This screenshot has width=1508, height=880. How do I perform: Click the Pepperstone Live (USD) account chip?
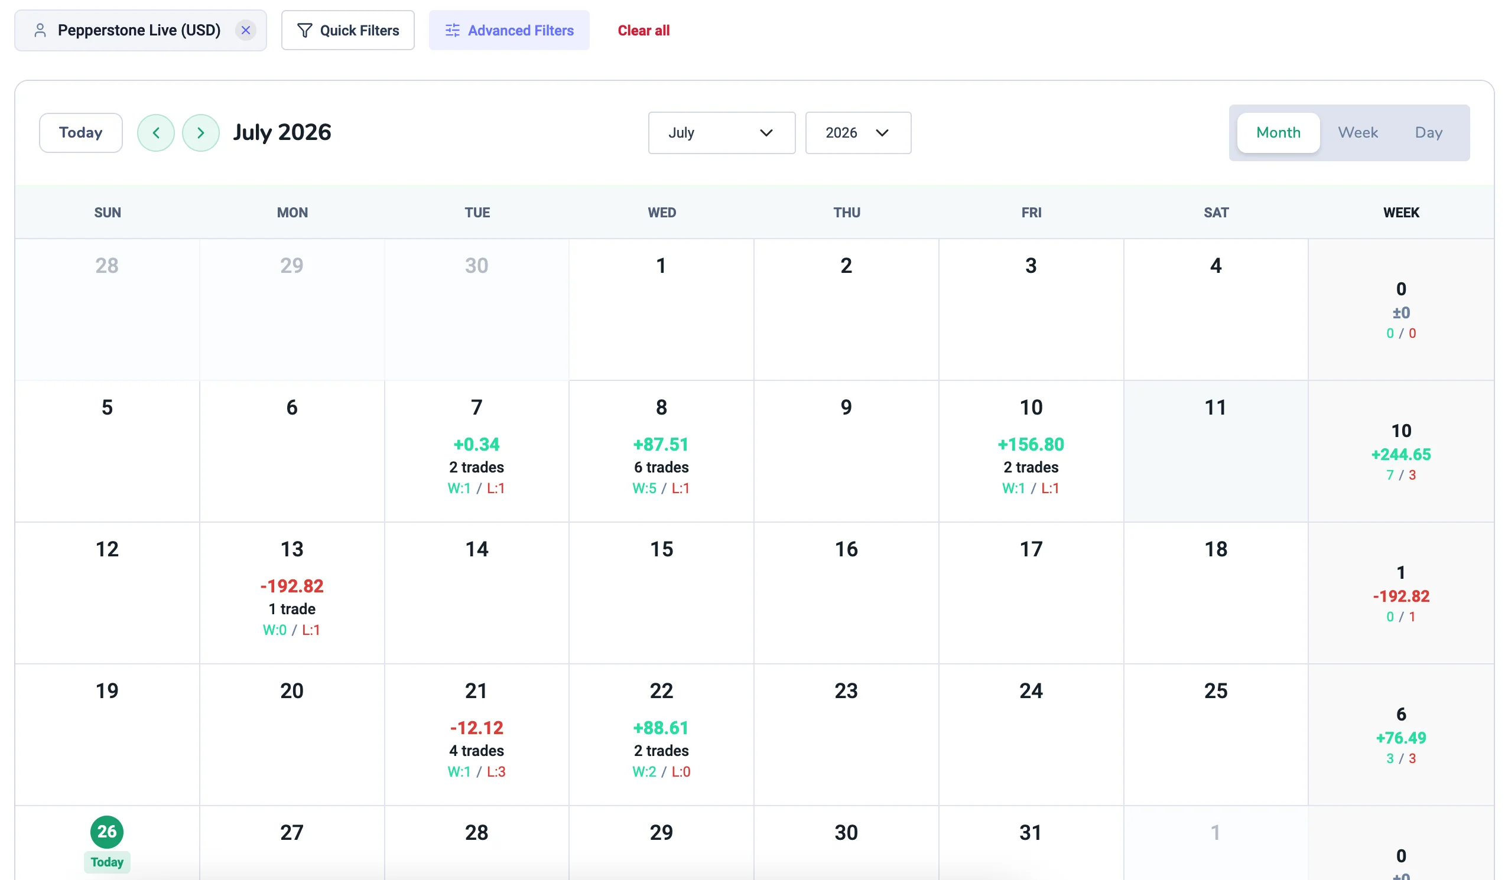coord(140,31)
